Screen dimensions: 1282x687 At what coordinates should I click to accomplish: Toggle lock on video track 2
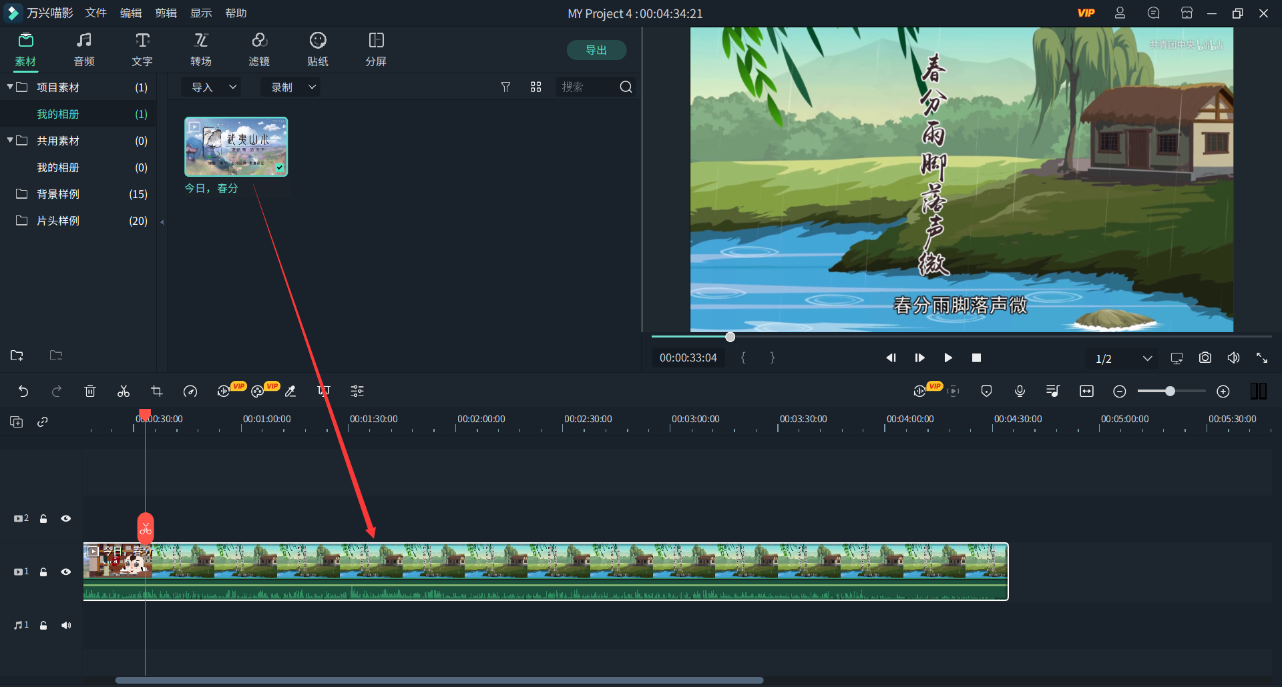[x=43, y=518]
